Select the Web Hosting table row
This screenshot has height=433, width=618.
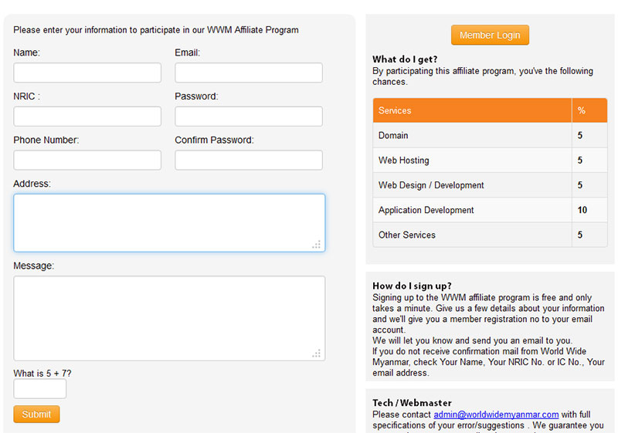(472, 161)
